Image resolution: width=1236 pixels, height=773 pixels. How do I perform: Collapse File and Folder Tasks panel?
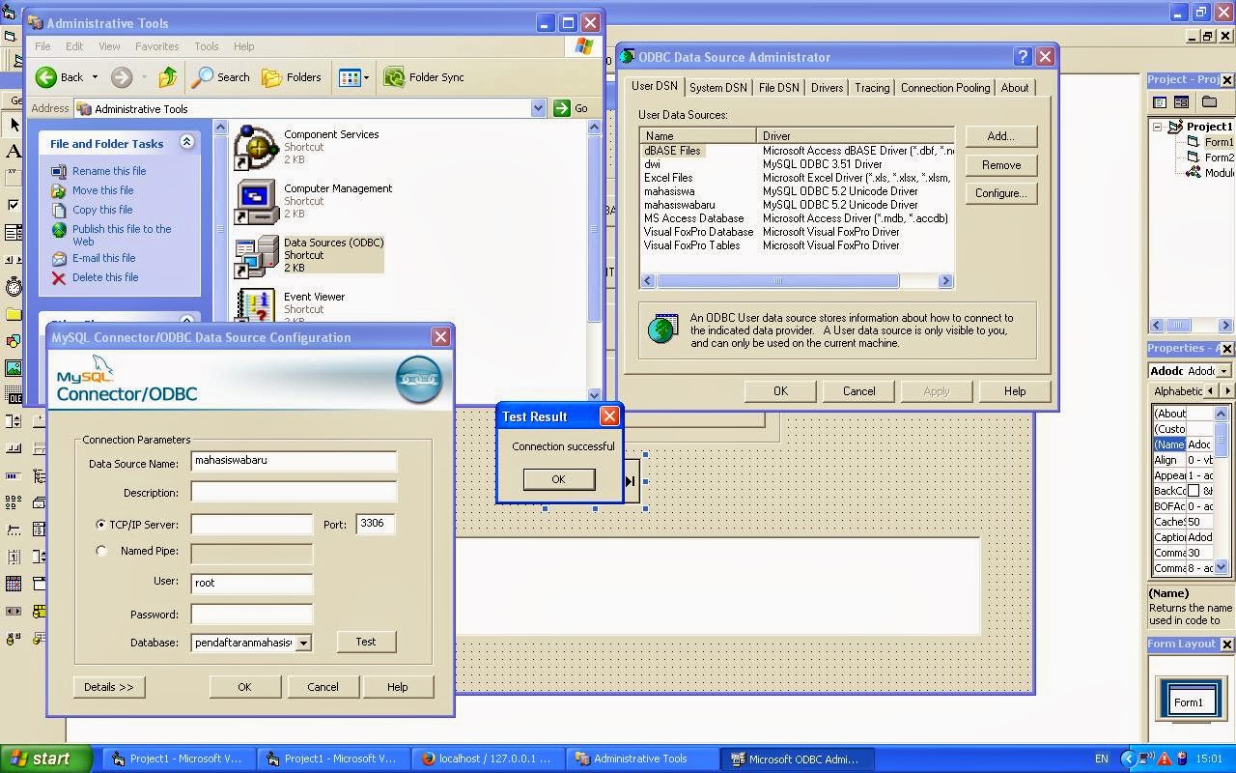[x=186, y=142]
